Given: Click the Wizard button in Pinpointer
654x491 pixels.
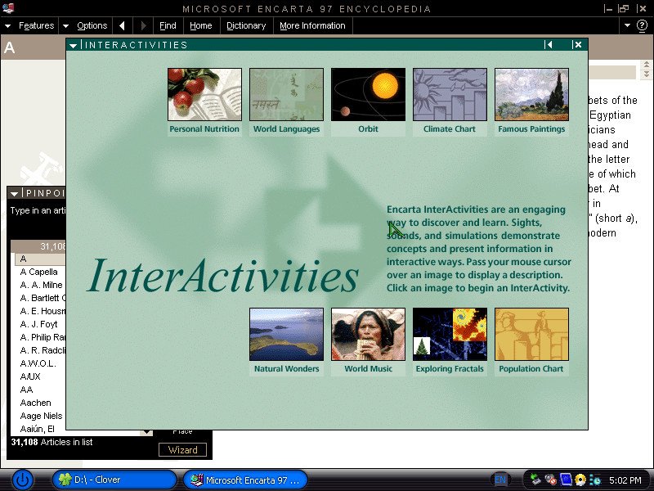Looking at the screenshot, I should 182,450.
